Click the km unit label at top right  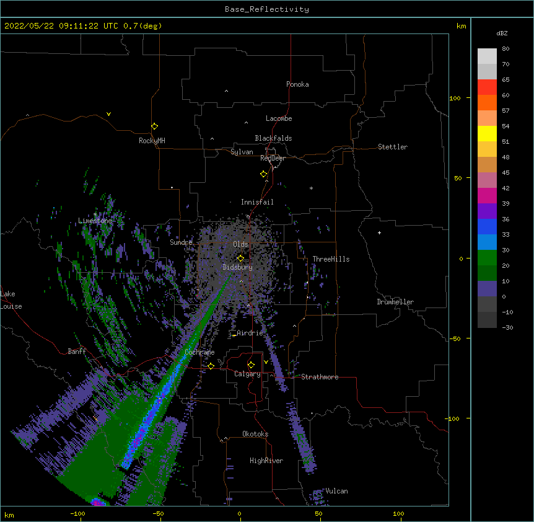tap(462, 26)
